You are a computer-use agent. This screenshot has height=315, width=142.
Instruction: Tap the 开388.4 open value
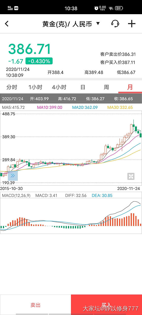tap(56, 72)
